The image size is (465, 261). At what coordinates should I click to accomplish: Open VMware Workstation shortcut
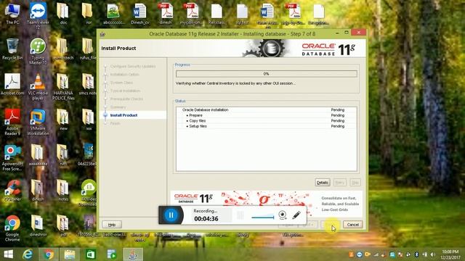tap(38, 122)
